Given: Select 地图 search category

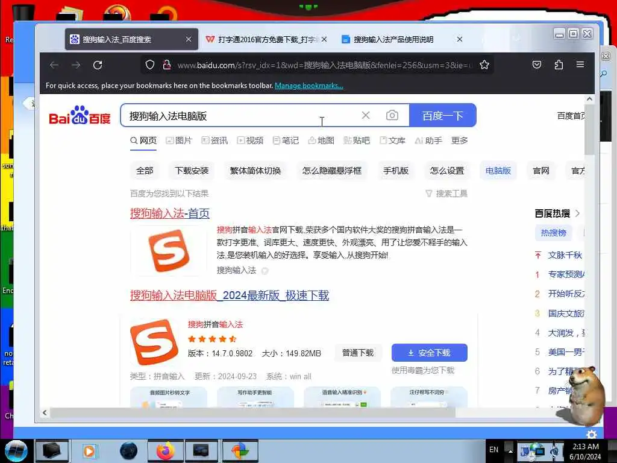Looking at the screenshot, I should (321, 140).
